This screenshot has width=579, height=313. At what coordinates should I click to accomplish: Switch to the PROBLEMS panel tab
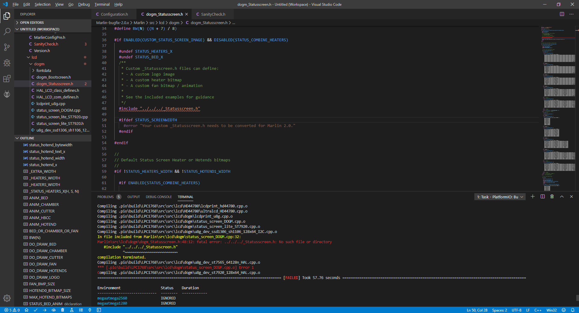click(106, 197)
